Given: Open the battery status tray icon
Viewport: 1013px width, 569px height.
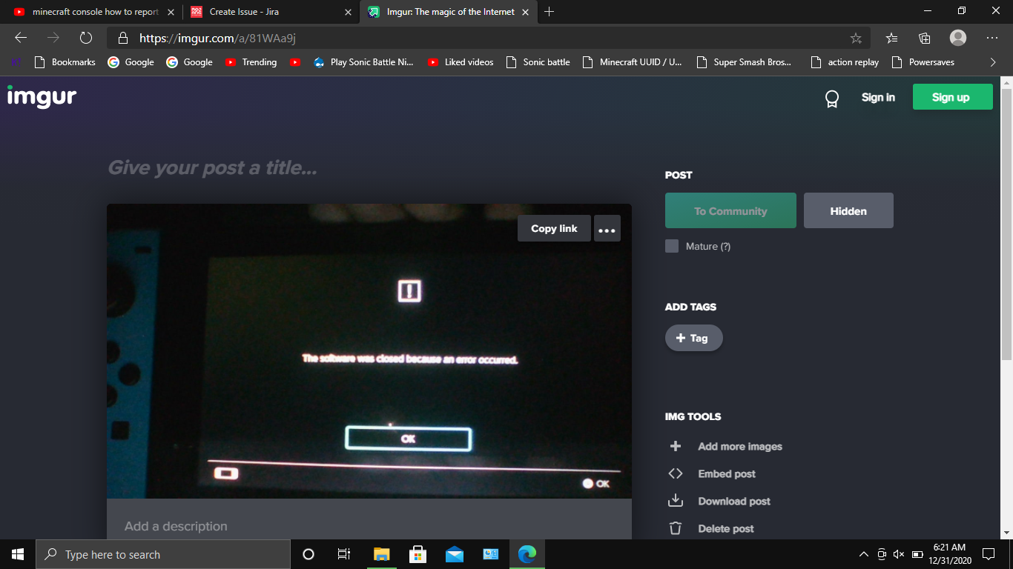Looking at the screenshot, I should 917,554.
